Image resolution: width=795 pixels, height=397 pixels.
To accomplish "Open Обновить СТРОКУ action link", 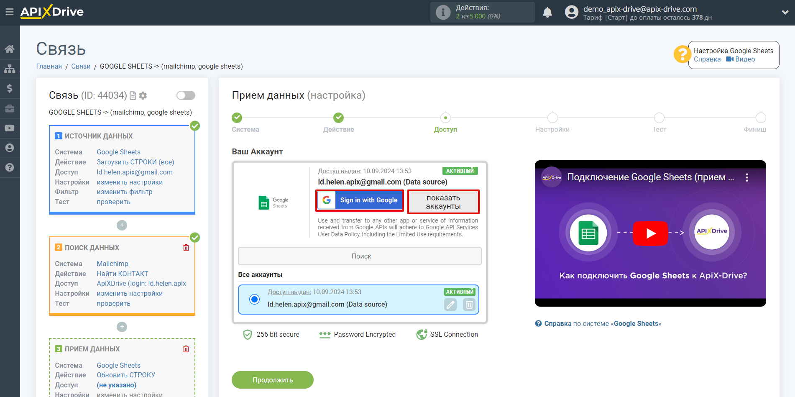I will pyautogui.click(x=126, y=375).
